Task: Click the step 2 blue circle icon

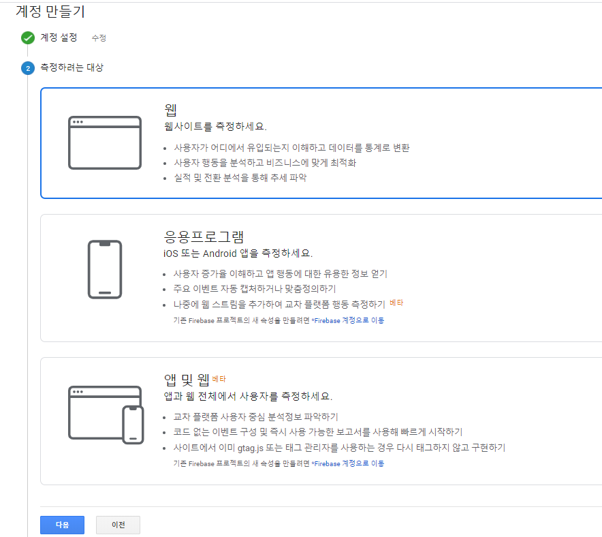Action: (28, 68)
